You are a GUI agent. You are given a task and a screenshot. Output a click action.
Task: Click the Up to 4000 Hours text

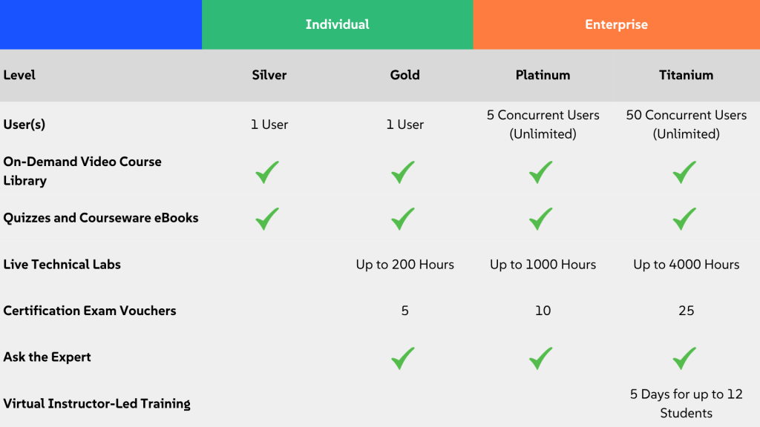(686, 265)
